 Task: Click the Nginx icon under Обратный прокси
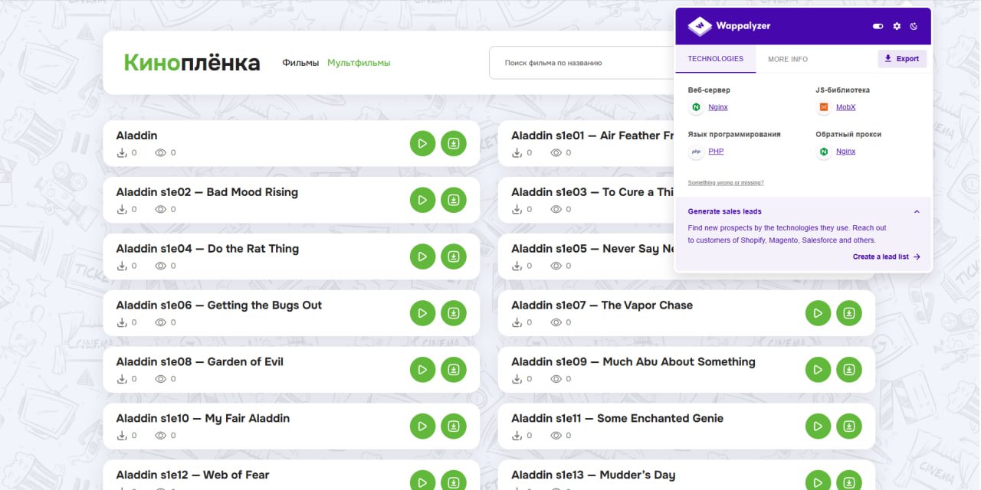[824, 152]
